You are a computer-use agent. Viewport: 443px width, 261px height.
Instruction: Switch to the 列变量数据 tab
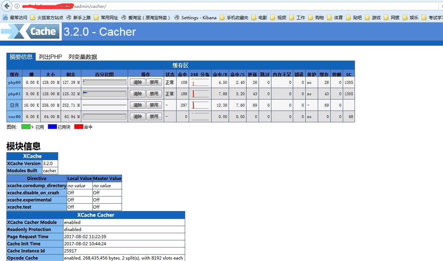tap(83, 57)
